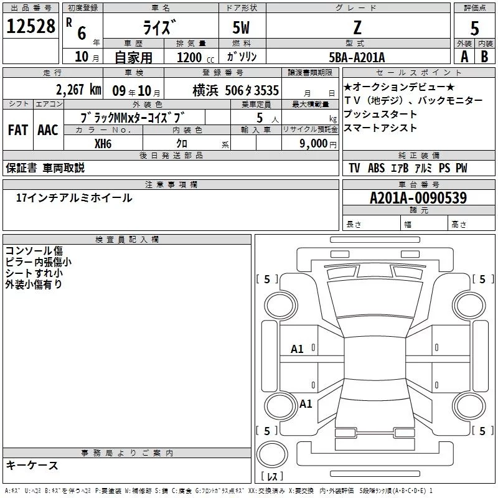Click the spare tire circle above レス label
This screenshot has height=498, width=498.
pos(273,455)
